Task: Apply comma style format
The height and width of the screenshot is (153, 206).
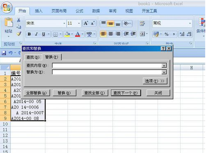Action: (x=174, y=34)
